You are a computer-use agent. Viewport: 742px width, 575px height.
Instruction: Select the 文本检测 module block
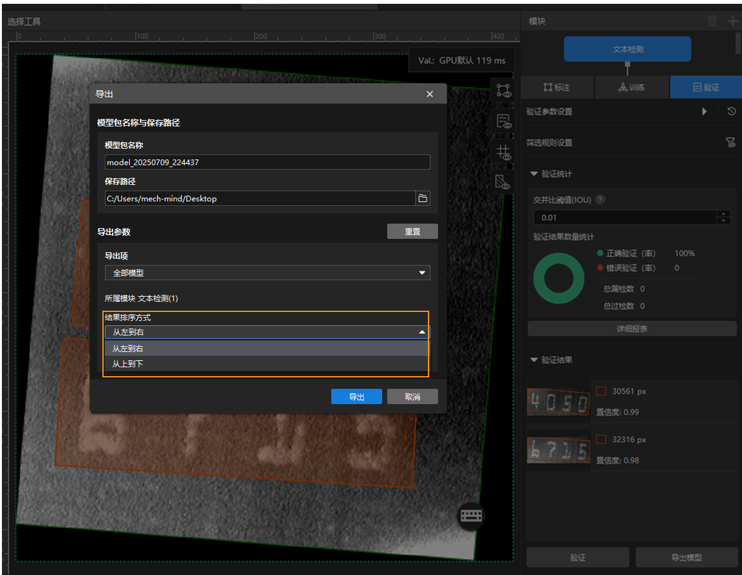click(628, 49)
